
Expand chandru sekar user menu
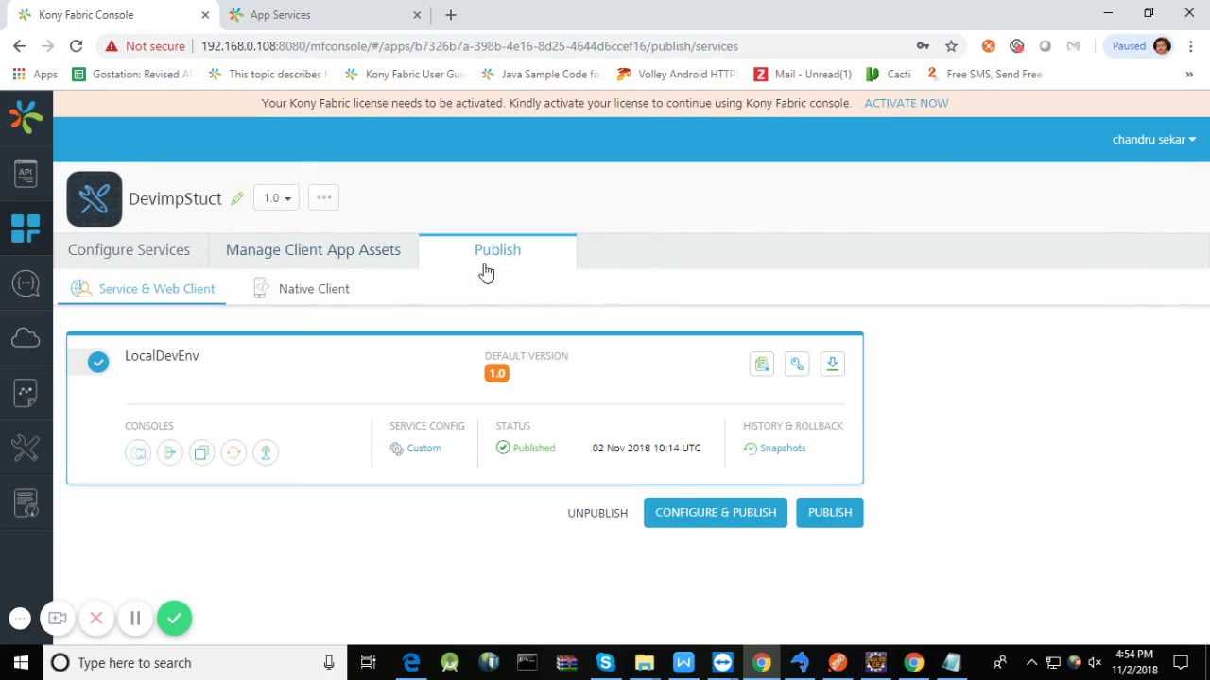click(x=1153, y=140)
